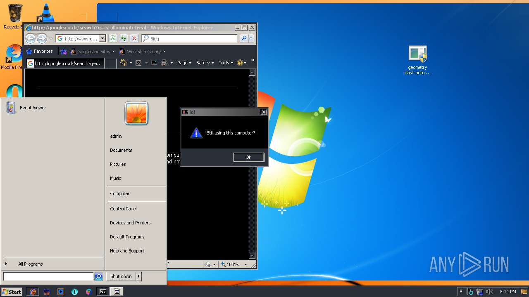Viewport: 529px width, 297px height.
Task: Click the Home icon in command bar
Action: tap(123, 63)
